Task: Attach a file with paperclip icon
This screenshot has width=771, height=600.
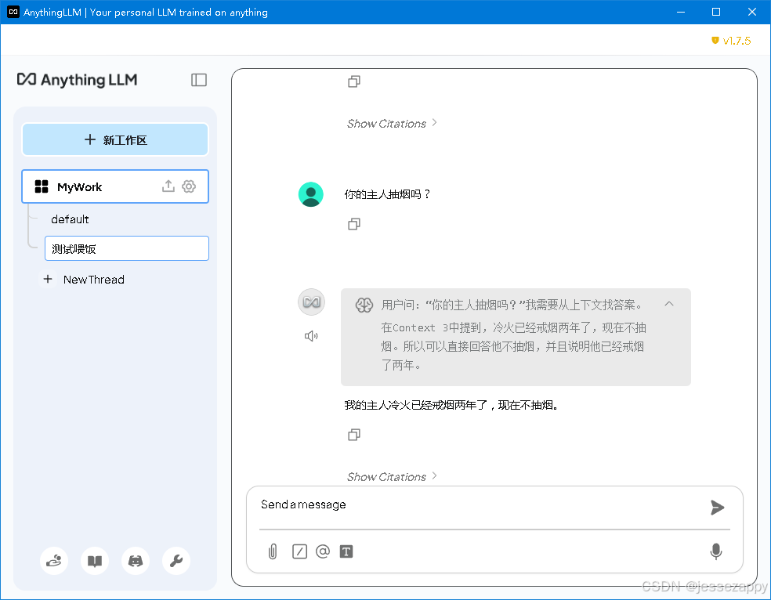Action: [x=273, y=551]
